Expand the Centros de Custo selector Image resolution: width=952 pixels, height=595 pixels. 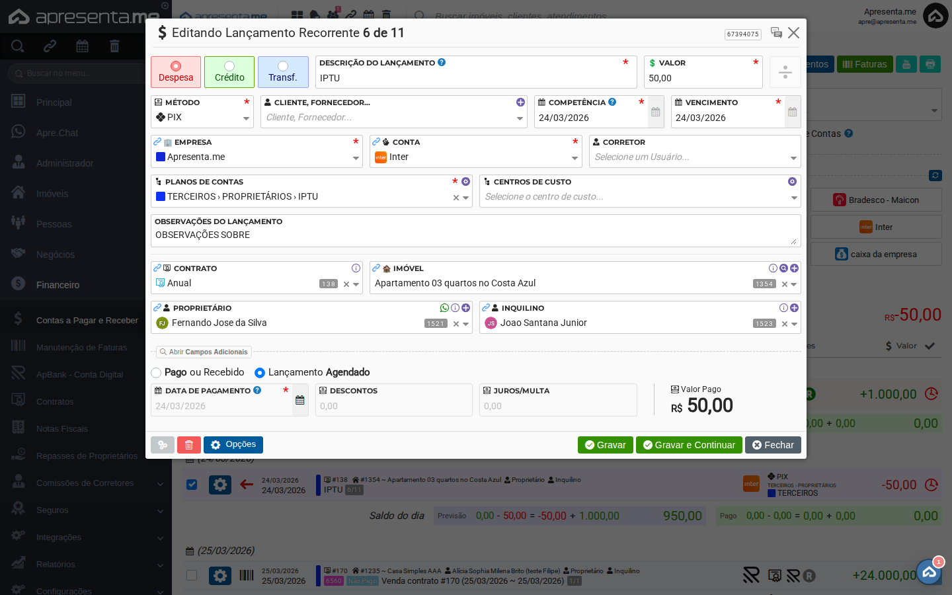pyautogui.click(x=792, y=196)
